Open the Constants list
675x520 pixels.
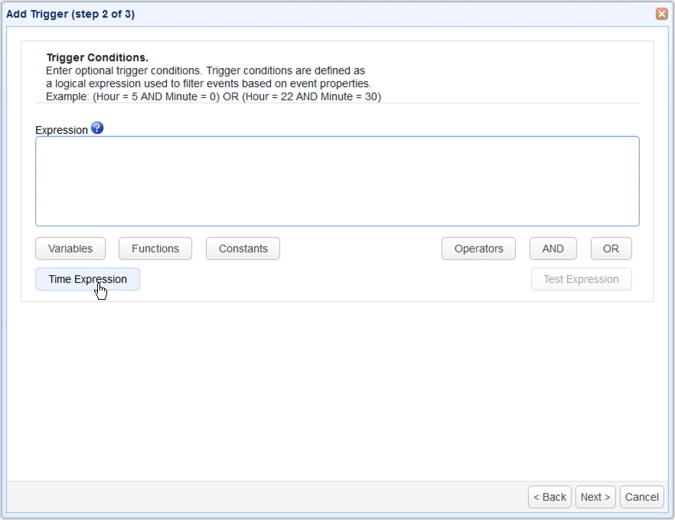click(x=243, y=249)
